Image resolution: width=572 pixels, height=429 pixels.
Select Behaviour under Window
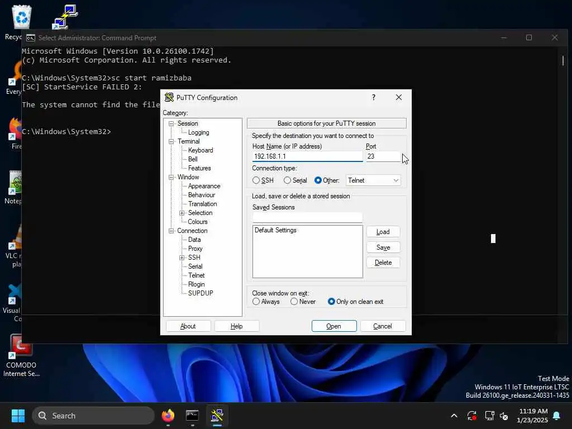tap(201, 195)
